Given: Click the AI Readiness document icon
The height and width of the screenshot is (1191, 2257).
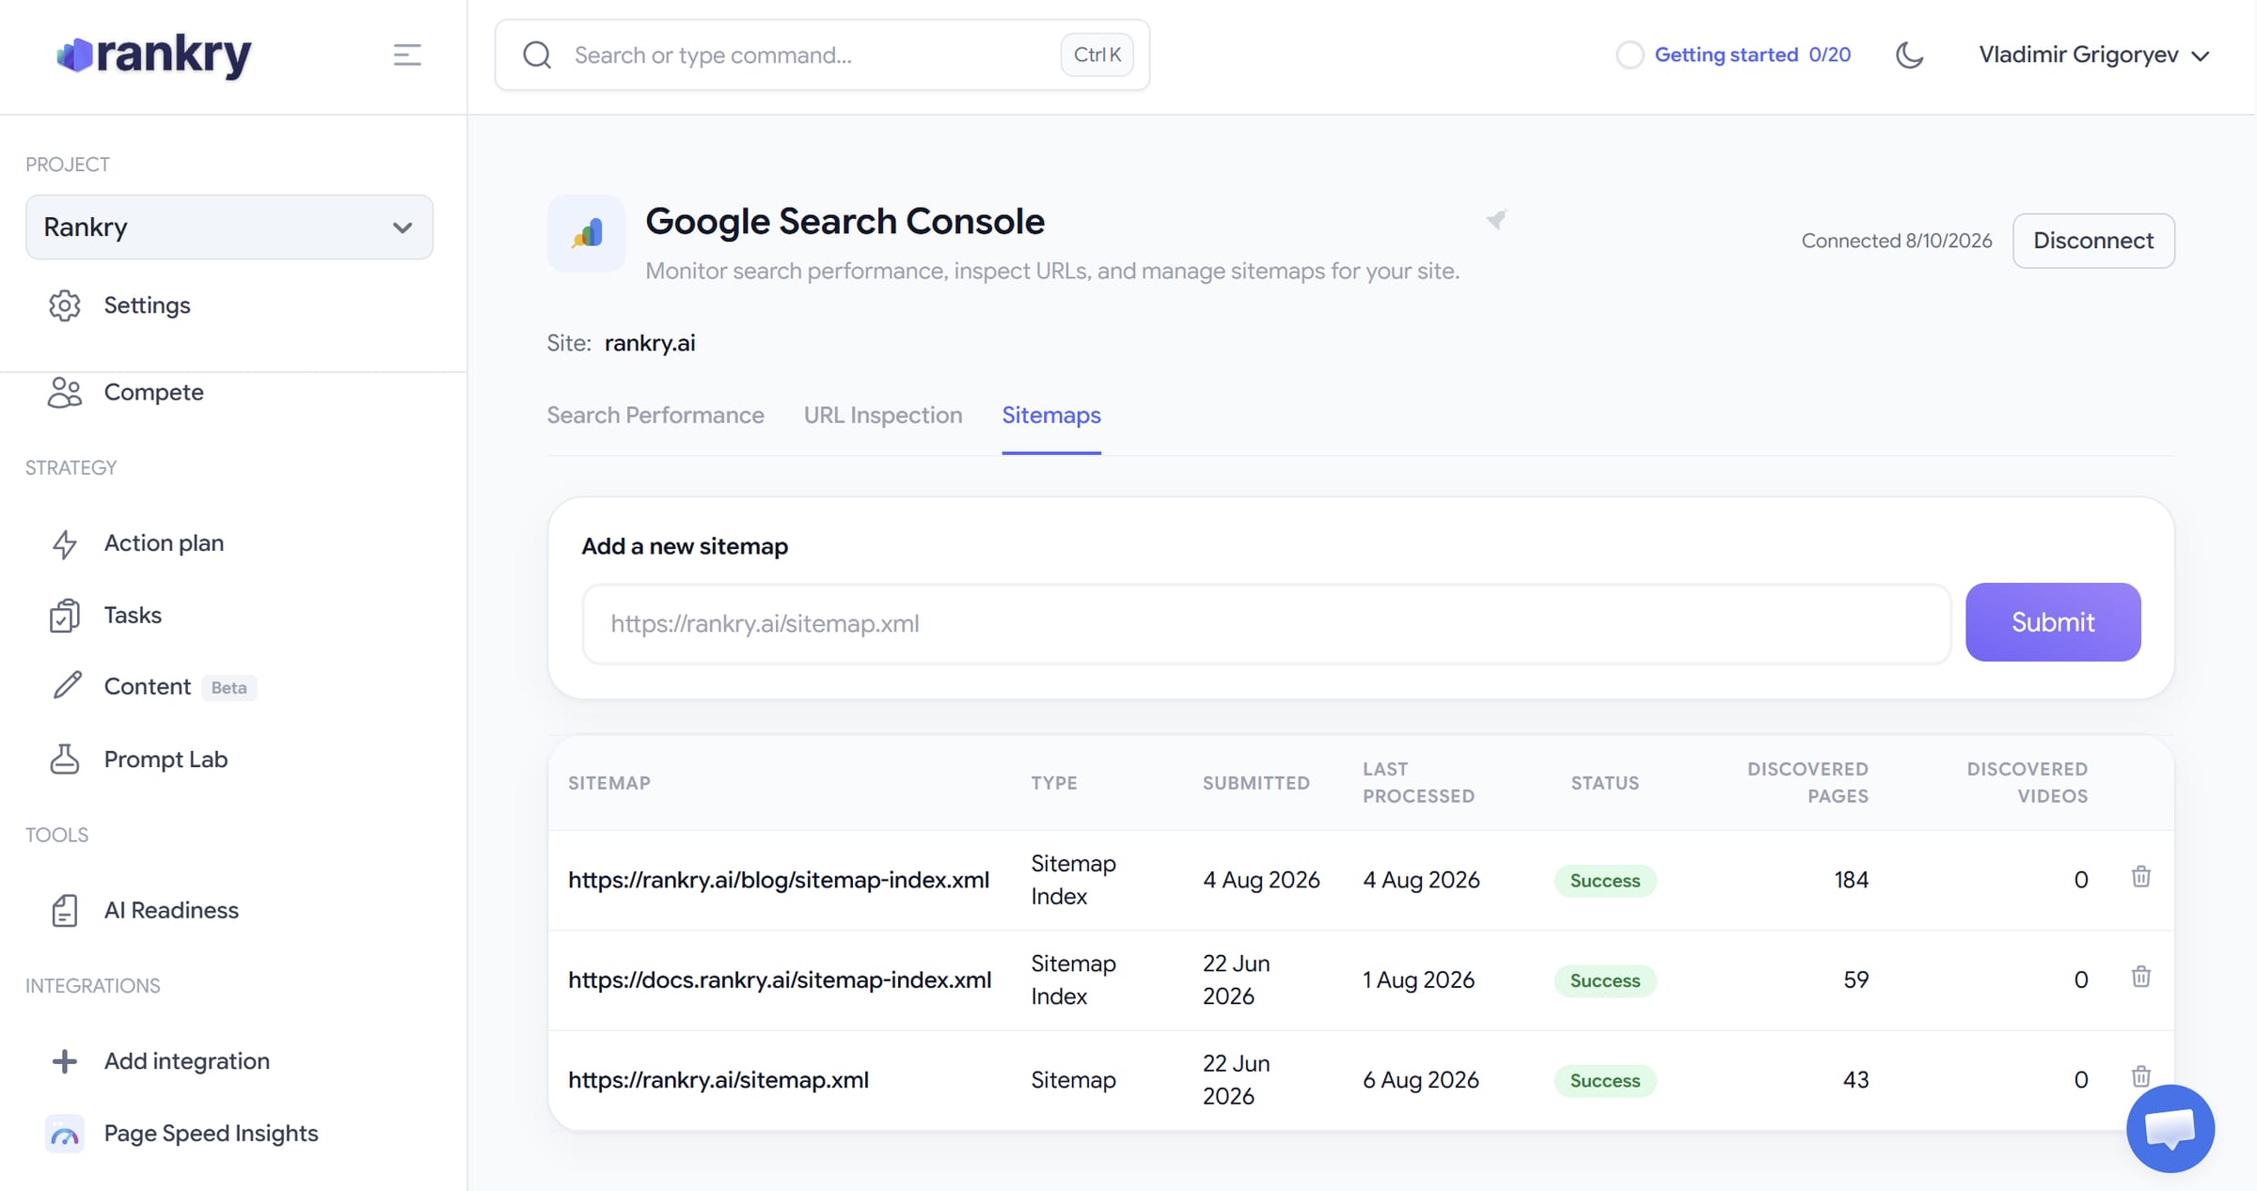Looking at the screenshot, I should tap(65, 911).
